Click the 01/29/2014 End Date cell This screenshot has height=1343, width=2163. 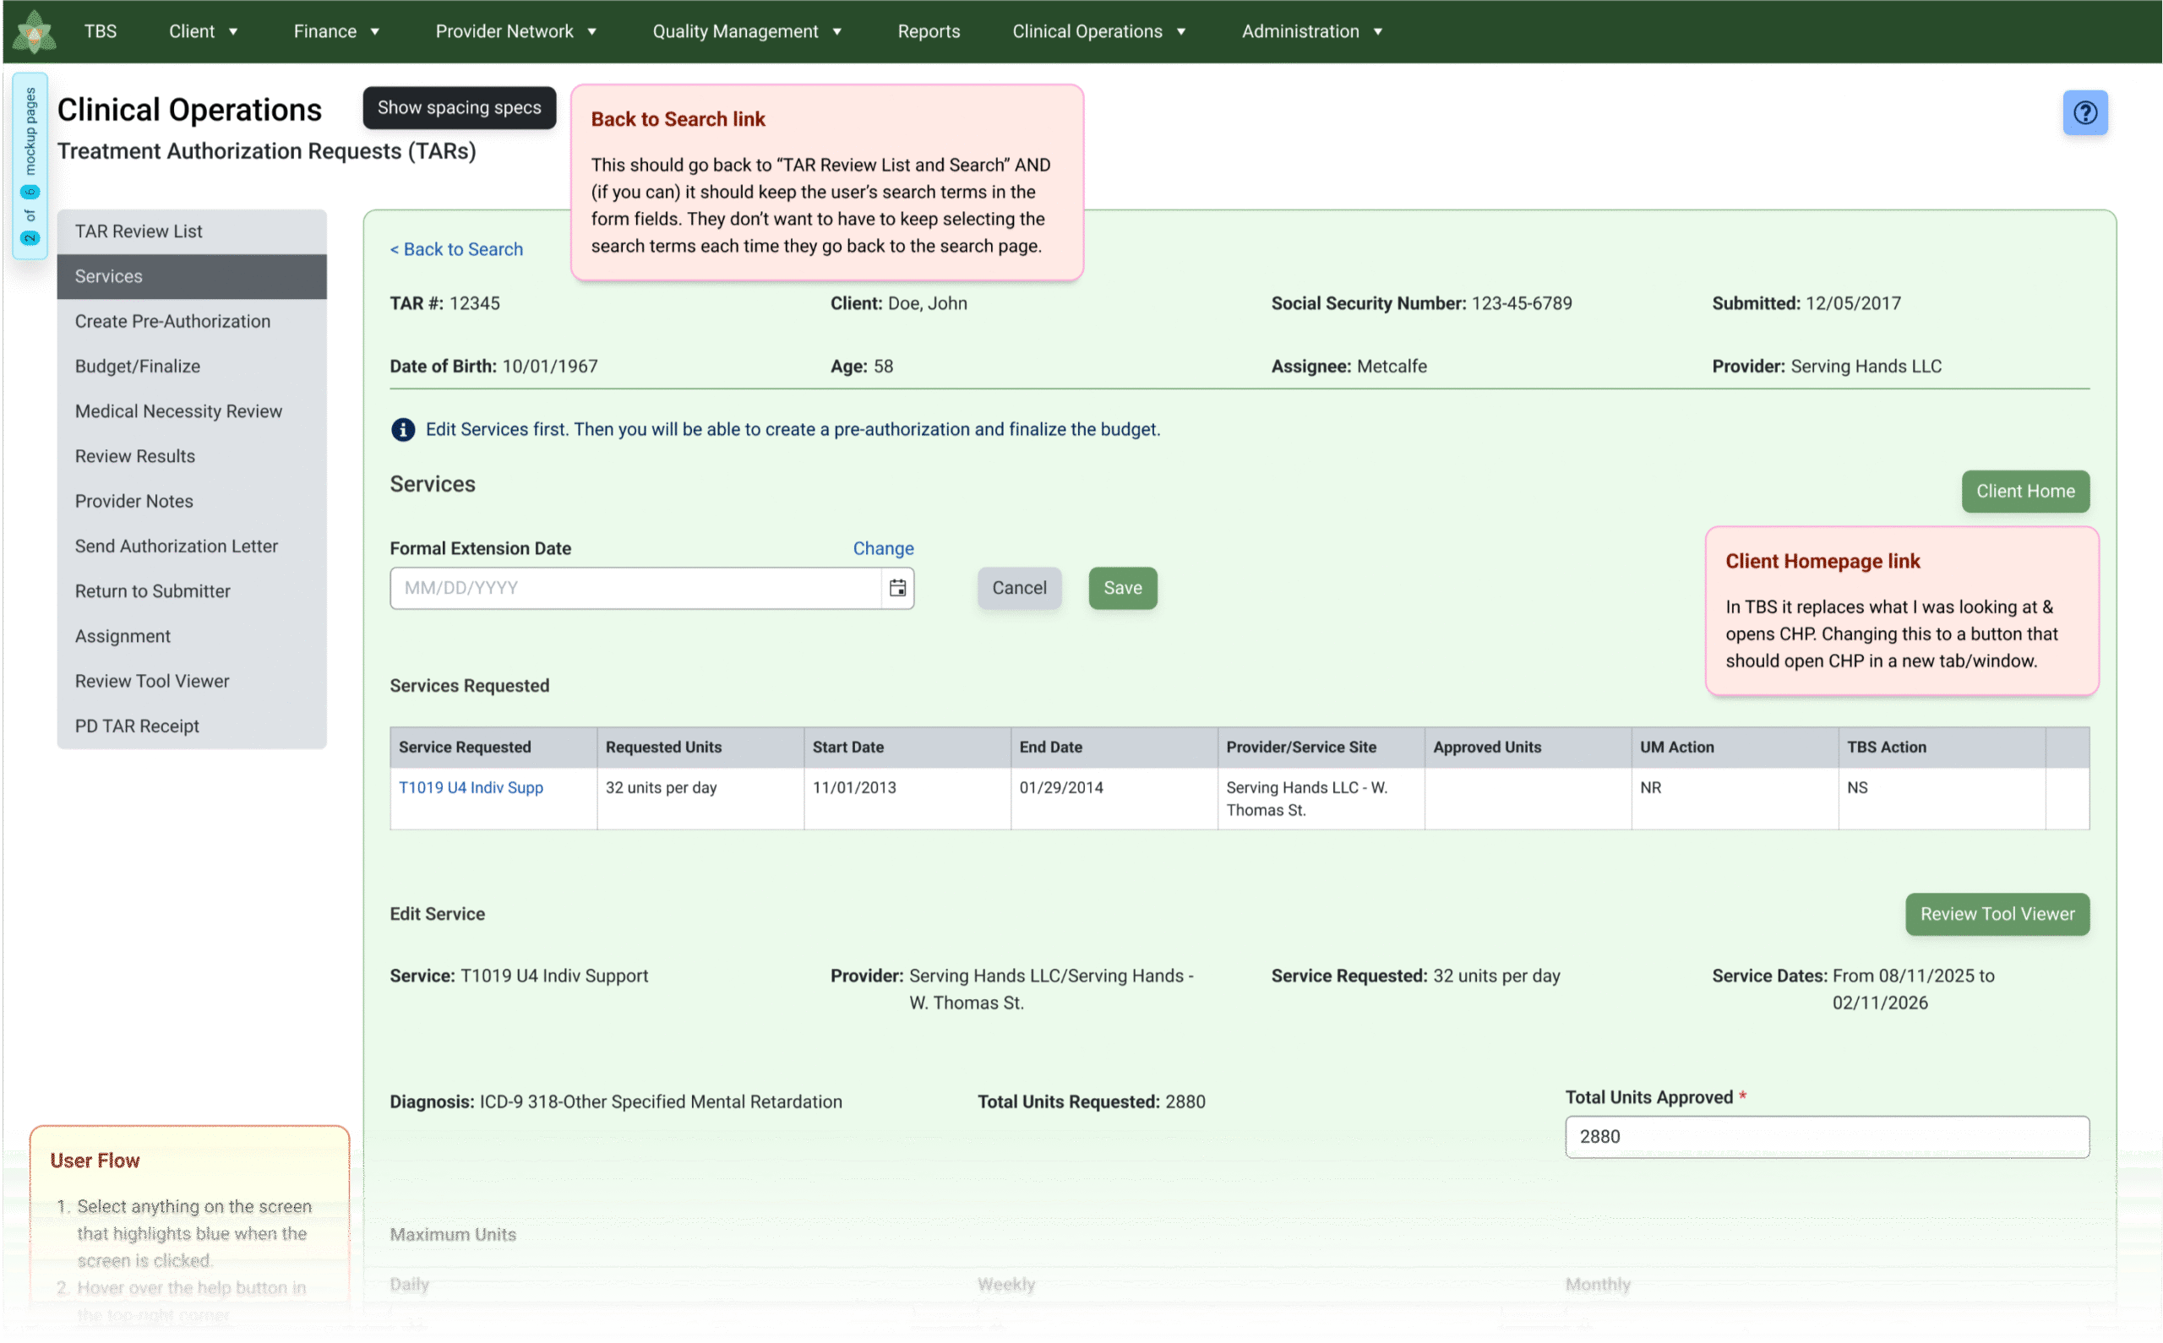pos(1114,798)
